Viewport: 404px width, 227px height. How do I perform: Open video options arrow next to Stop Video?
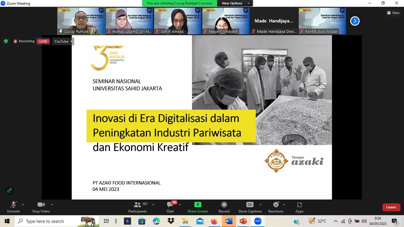coord(52,205)
